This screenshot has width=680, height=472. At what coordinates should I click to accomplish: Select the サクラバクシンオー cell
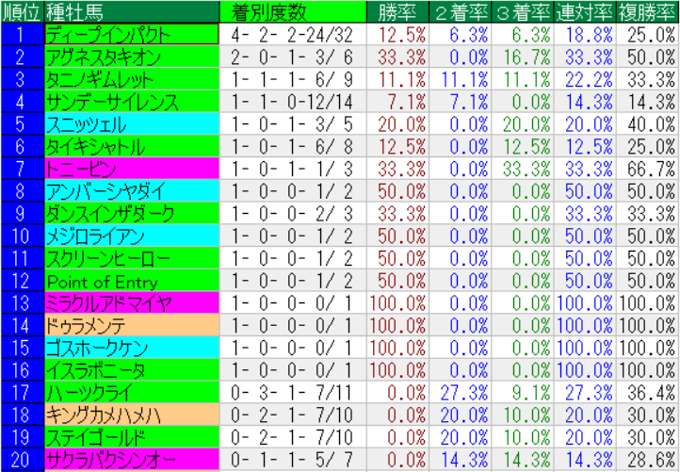(x=132, y=460)
